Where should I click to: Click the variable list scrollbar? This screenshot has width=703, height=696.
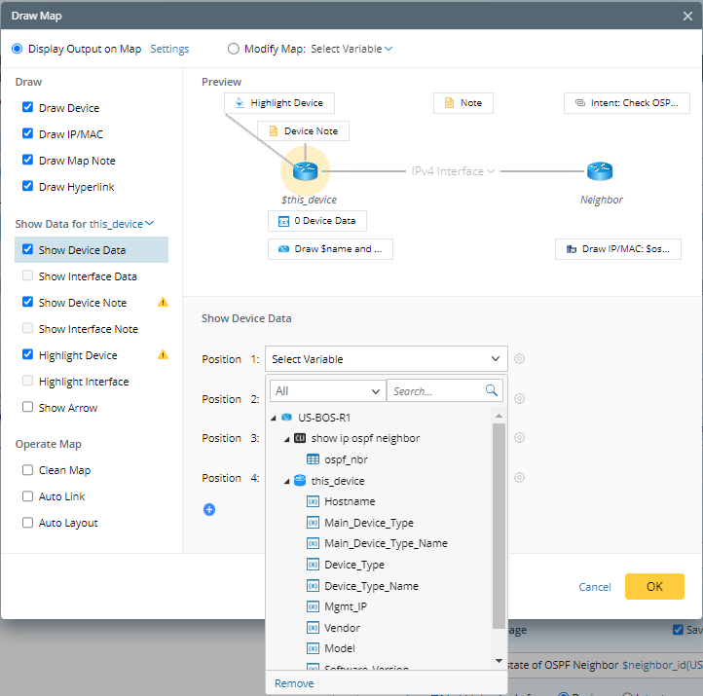tap(499, 526)
